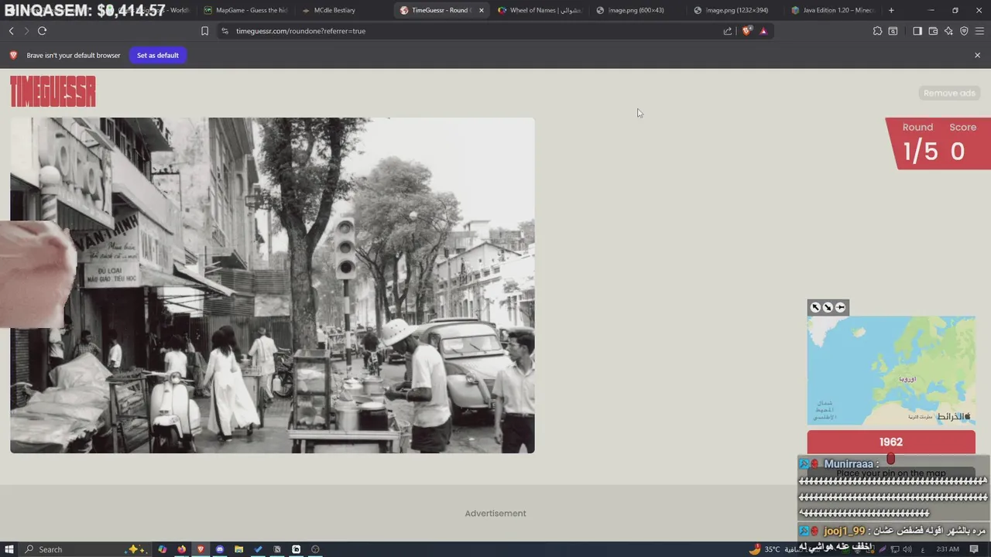
Task: Click the mini map to place pin
Action: click(x=891, y=370)
